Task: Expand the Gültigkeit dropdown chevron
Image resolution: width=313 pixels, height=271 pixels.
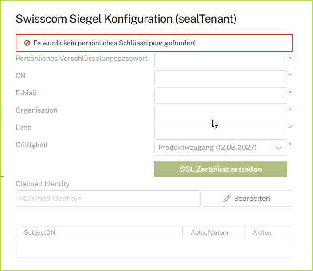Action: pyautogui.click(x=278, y=148)
